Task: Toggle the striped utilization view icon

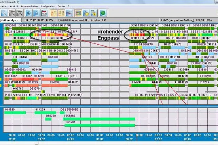Action: pyautogui.click(x=78, y=13)
